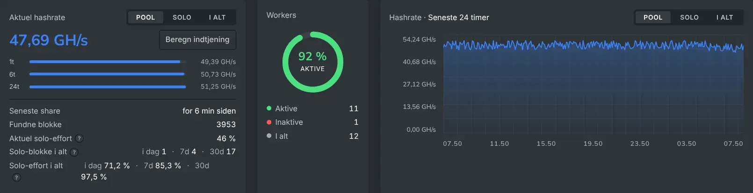This screenshot has width=753, height=193.
Task: Open the help icon below Solo-effort i alt
Action: [16, 177]
